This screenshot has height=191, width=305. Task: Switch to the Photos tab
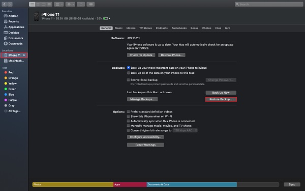pyautogui.click(x=206, y=28)
